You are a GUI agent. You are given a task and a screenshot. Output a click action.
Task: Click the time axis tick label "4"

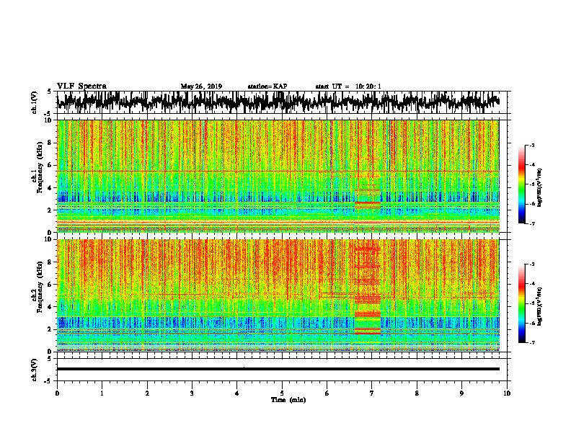coord(237,393)
